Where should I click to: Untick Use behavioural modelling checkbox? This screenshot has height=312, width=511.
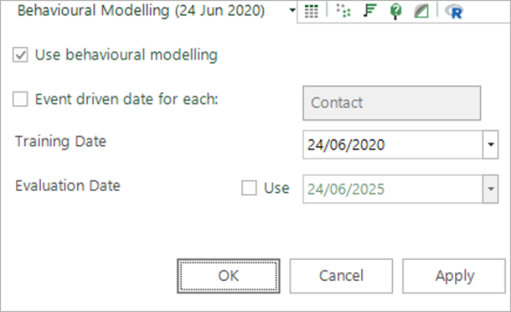click(x=21, y=55)
